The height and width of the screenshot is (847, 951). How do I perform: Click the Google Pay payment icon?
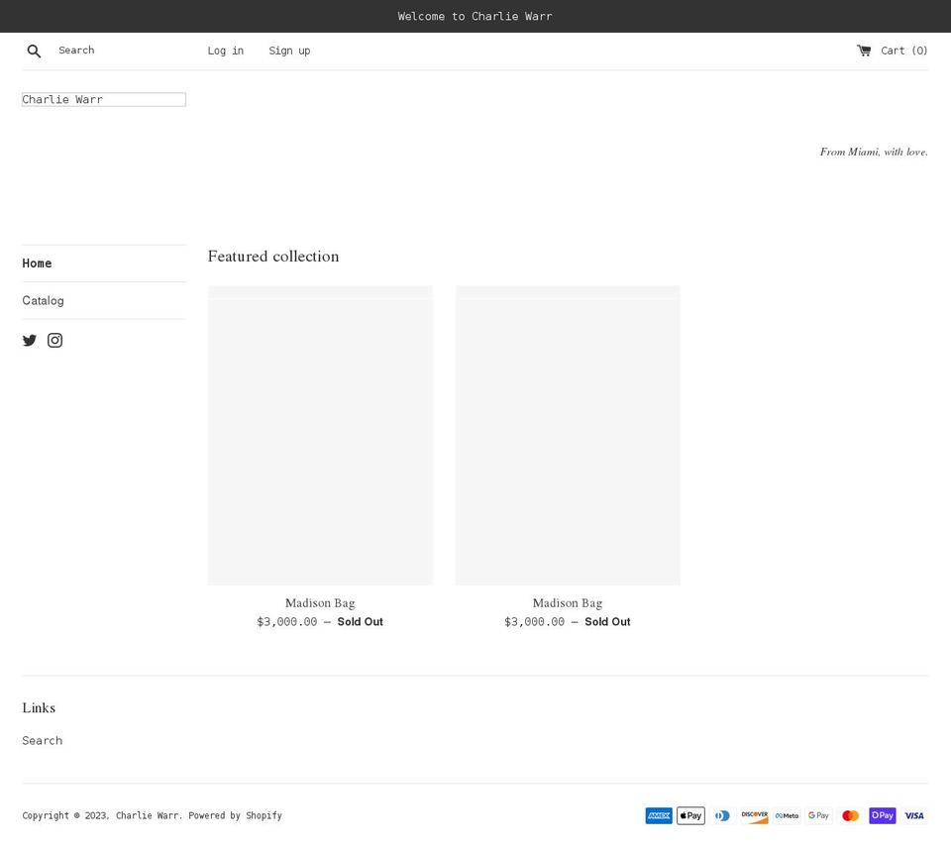click(818, 815)
